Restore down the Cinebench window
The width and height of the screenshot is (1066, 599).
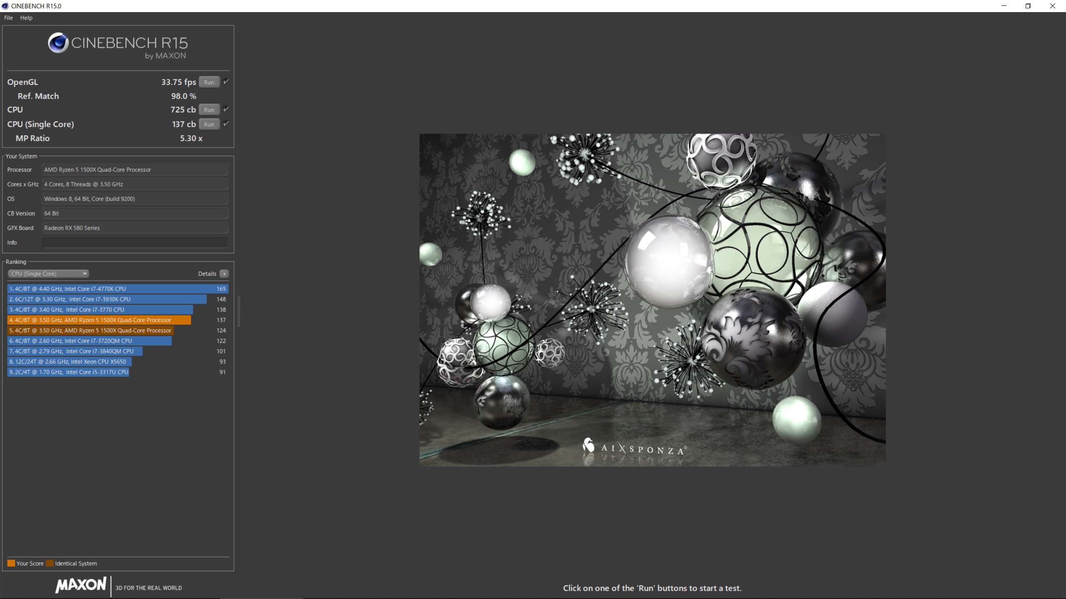1028,6
